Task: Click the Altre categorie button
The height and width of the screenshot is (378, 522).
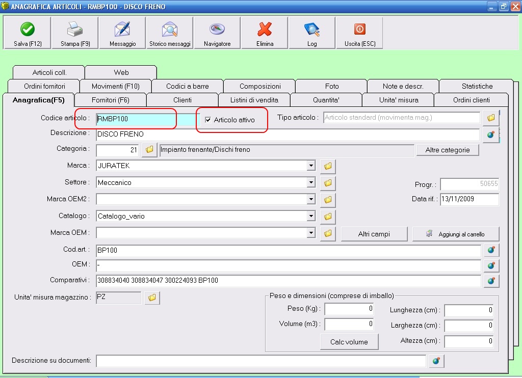Action: (x=448, y=150)
